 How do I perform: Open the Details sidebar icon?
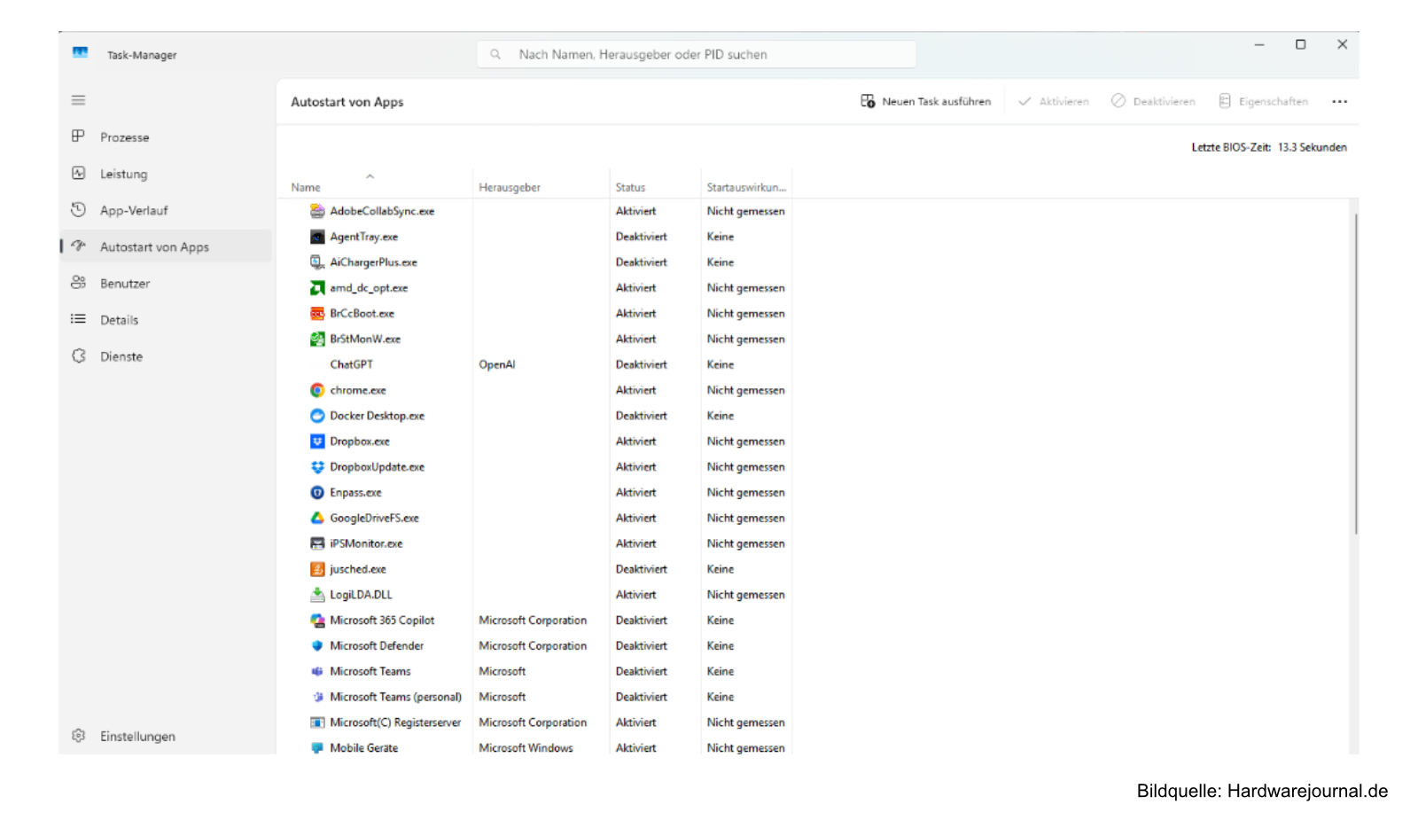pos(78,319)
